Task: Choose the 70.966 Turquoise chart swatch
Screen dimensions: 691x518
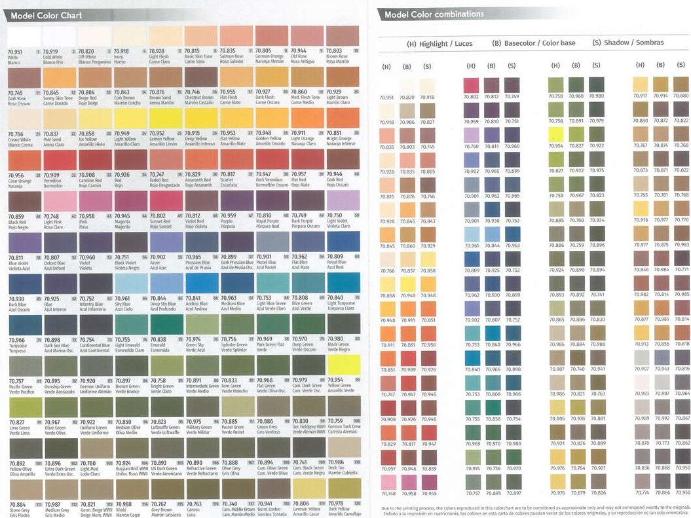Action: (25, 325)
